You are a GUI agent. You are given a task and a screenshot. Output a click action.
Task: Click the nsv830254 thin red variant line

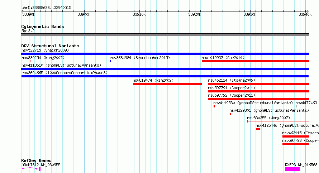pos(26,61)
